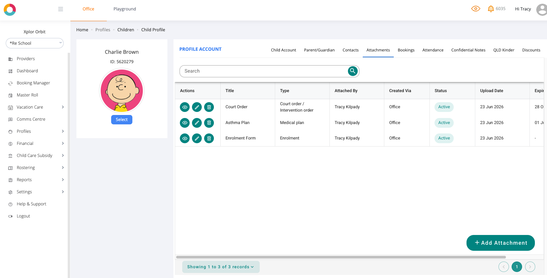This screenshot has width=547, height=278.
Task: Click the search magnifier button
Action: tap(353, 71)
